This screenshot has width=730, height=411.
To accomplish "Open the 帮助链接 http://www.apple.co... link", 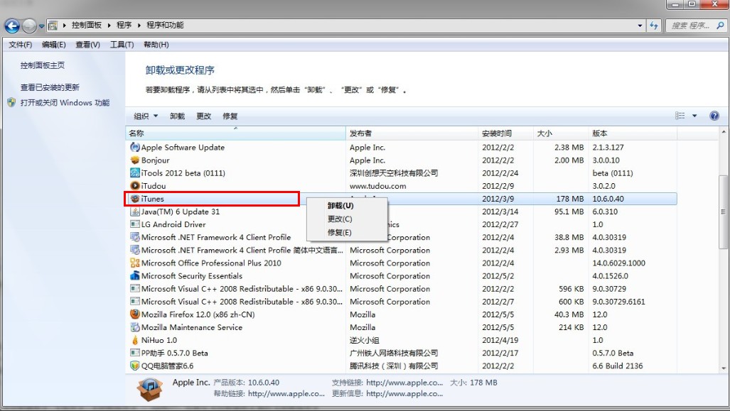I will [x=286, y=394].
